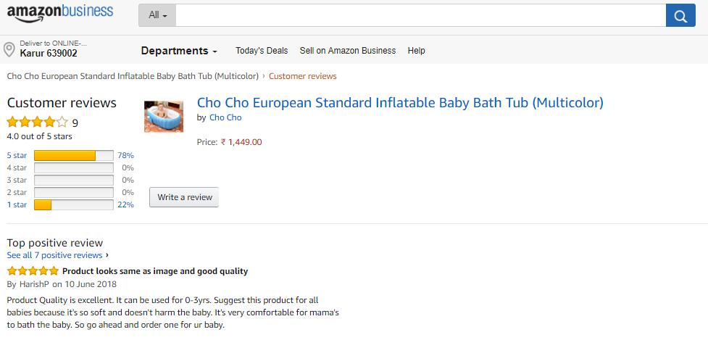Viewport: 708px width, 340px height.
Task: Open the Help page
Action: click(417, 51)
